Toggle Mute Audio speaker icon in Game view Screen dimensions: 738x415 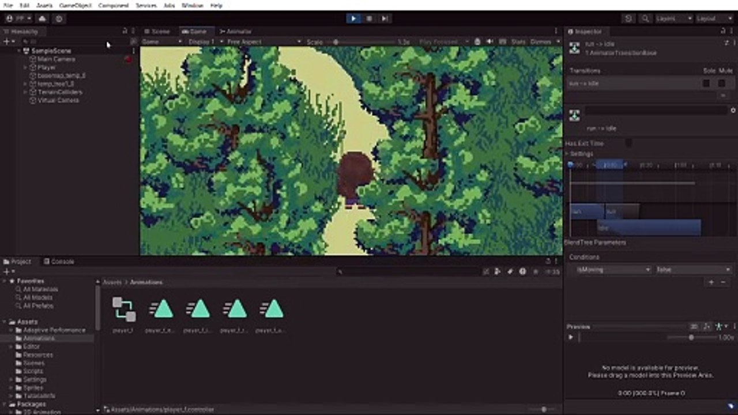490,41
